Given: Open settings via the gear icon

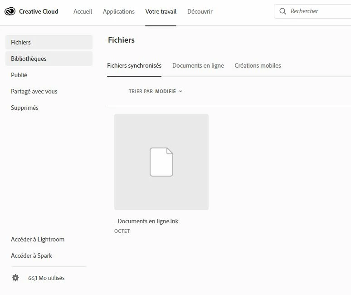Looking at the screenshot, I should pyautogui.click(x=15, y=278).
